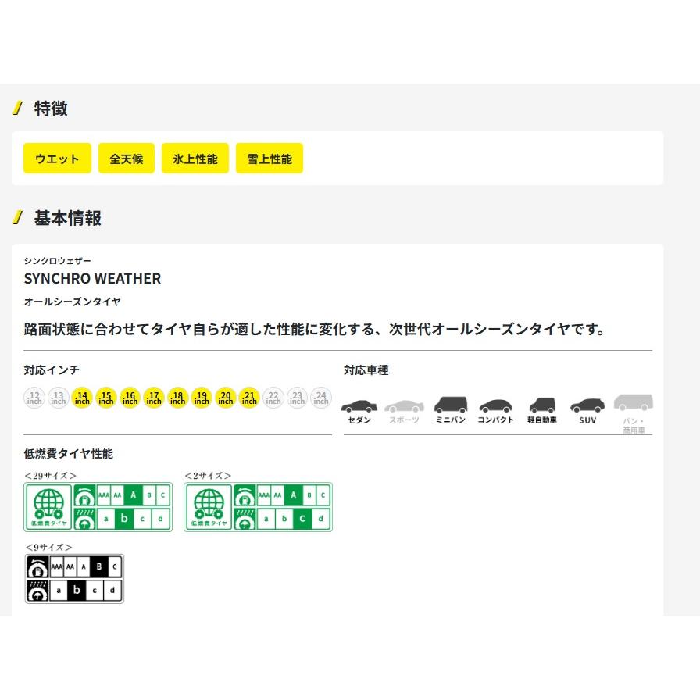Click the 13 inch size badge
700x700 pixels.
pyautogui.click(x=59, y=398)
